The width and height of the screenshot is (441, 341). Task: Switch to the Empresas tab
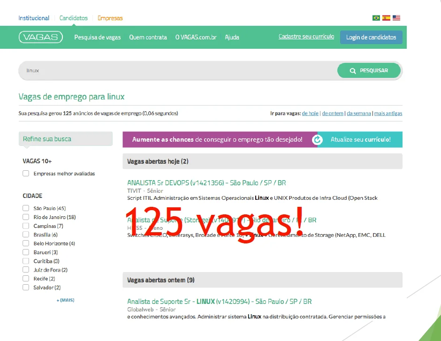(110, 18)
